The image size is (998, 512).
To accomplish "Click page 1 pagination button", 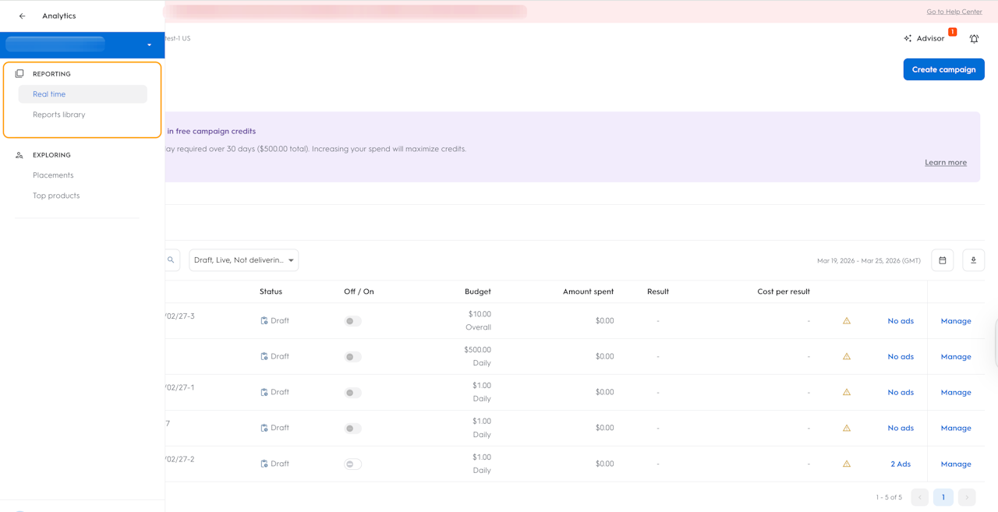I will tap(943, 497).
